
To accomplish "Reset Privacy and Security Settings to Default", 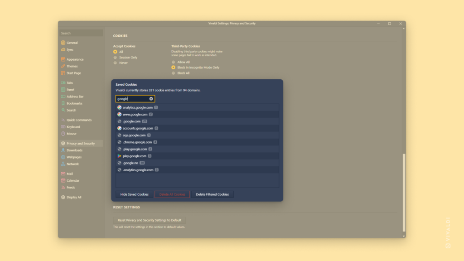I will (150, 220).
